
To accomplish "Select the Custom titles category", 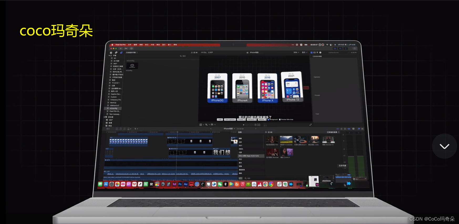I will (x=114, y=97).
